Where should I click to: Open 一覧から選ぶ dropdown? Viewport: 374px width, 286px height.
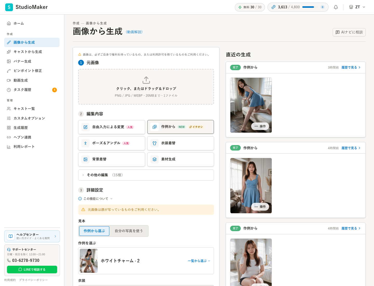(x=199, y=261)
